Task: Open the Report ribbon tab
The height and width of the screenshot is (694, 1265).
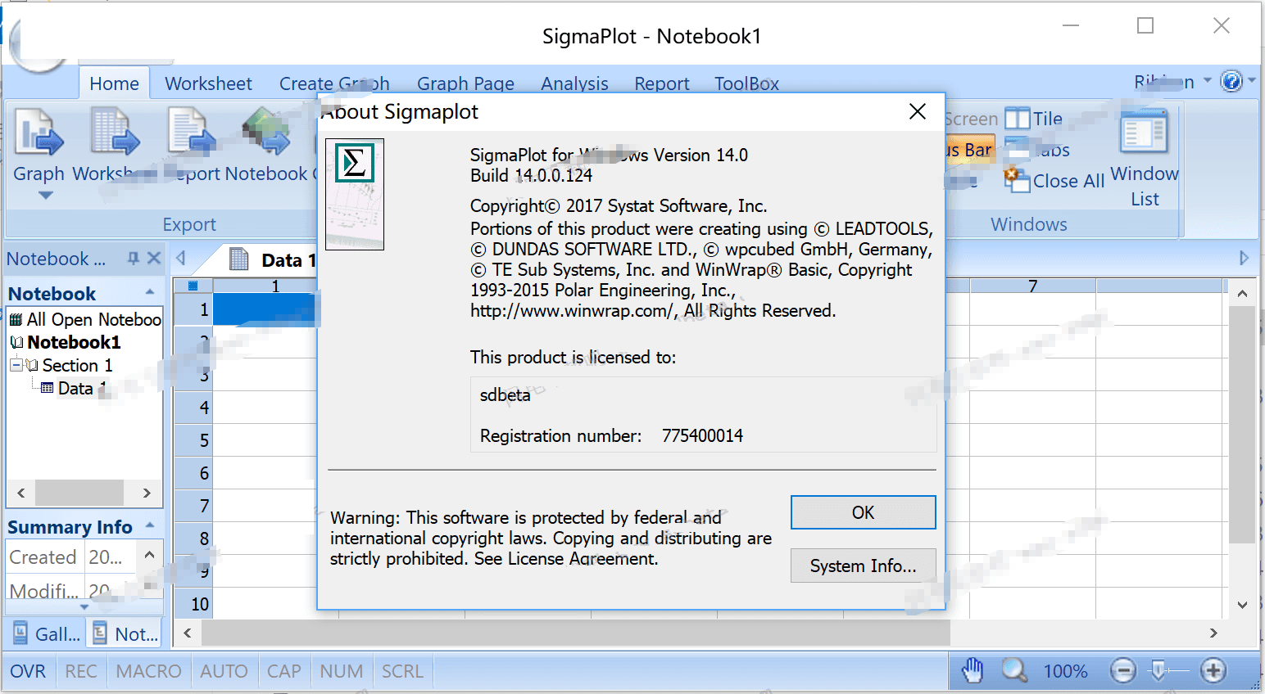Action: (662, 83)
